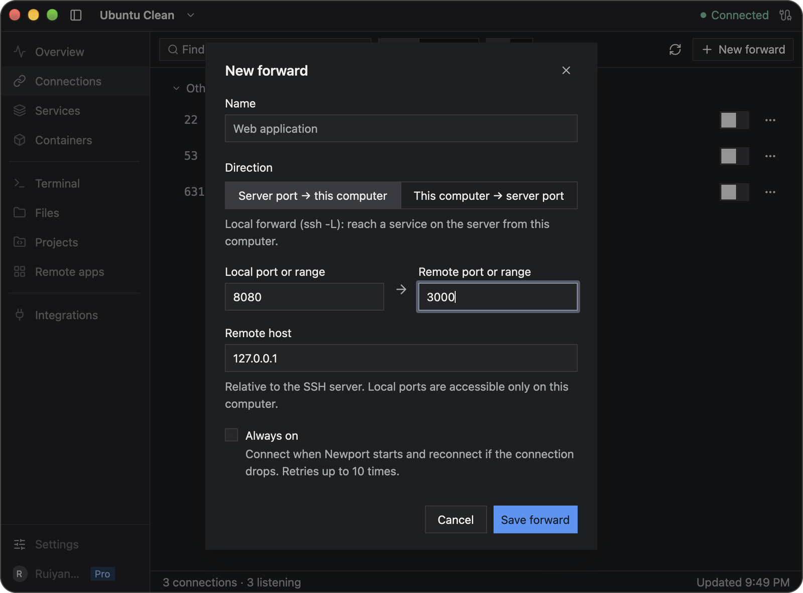Toggle the switch for port 22
This screenshot has height=593, width=803.
point(734,120)
